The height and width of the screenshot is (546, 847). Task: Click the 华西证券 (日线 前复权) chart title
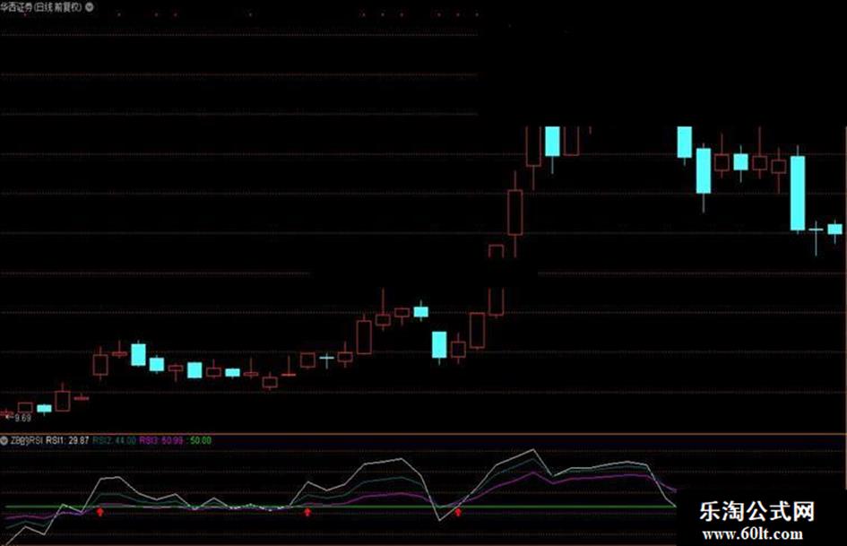[x=41, y=7]
